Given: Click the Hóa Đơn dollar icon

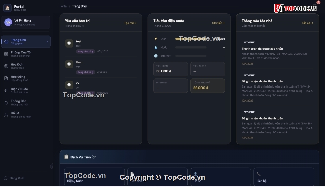Looking at the screenshot, I should coord(6,66).
